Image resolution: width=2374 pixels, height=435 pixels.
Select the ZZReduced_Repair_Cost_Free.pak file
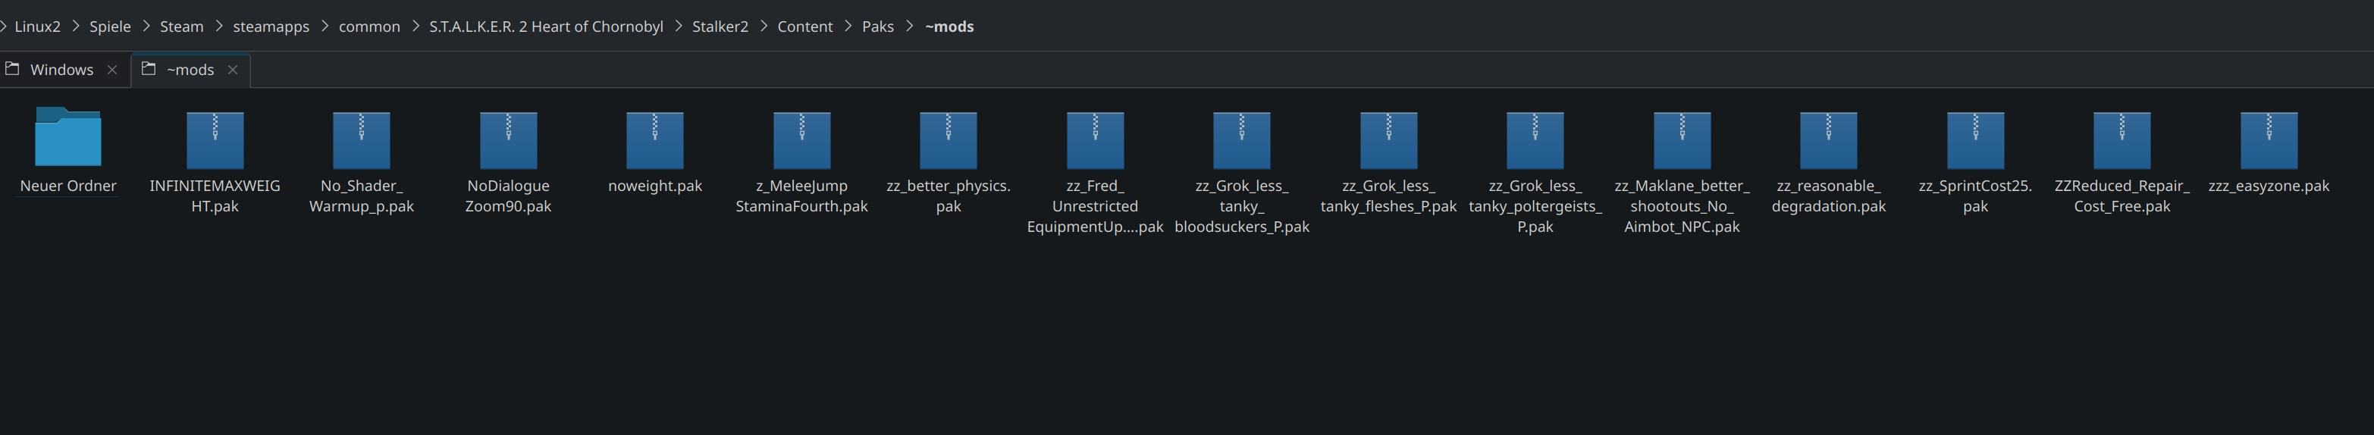[2122, 139]
